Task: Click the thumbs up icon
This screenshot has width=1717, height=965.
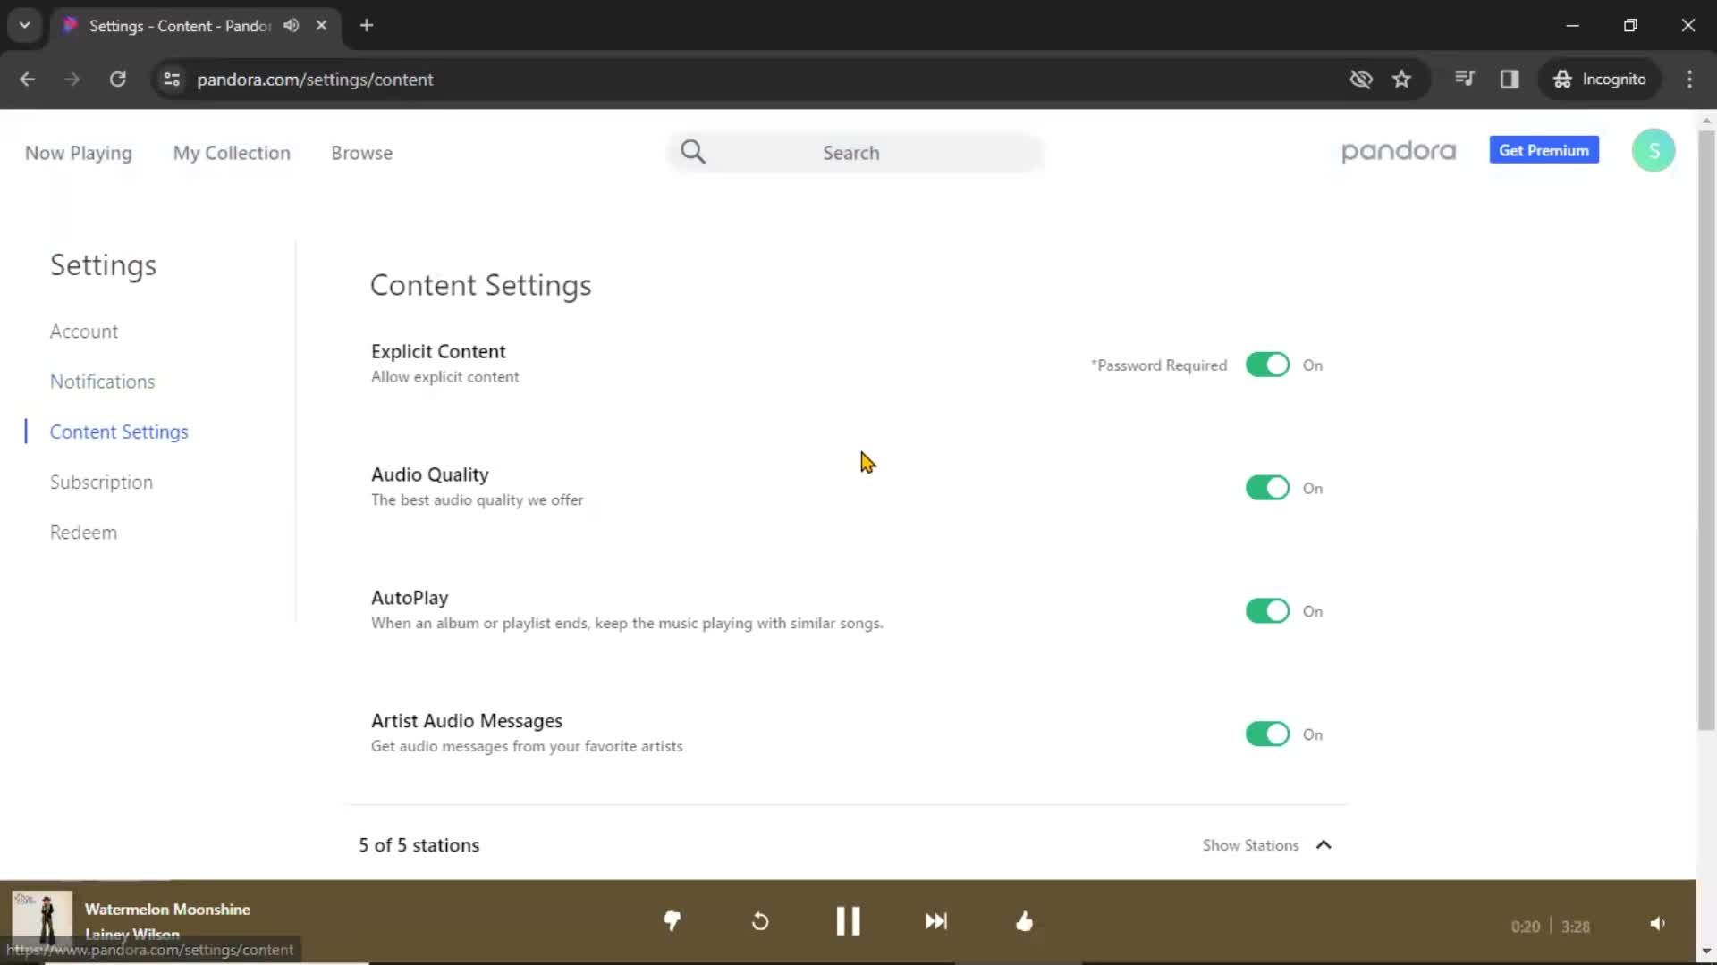Action: [x=1025, y=921]
